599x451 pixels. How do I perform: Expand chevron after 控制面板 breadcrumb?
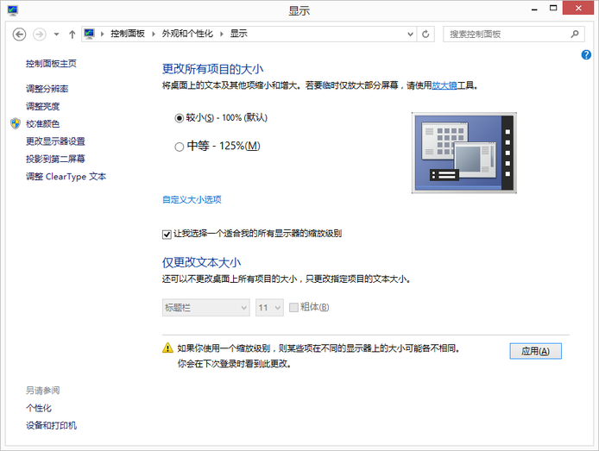[x=154, y=34]
